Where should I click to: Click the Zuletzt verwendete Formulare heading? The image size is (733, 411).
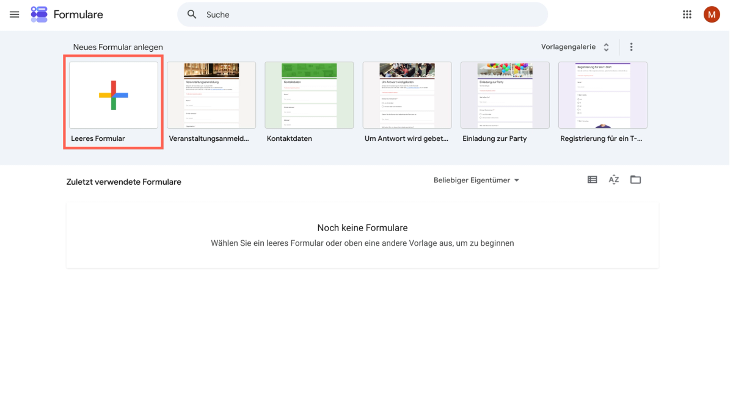click(124, 182)
